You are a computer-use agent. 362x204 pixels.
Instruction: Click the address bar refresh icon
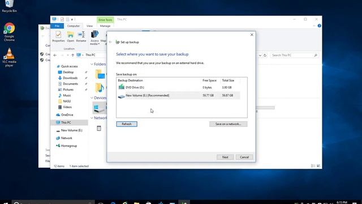265,56
